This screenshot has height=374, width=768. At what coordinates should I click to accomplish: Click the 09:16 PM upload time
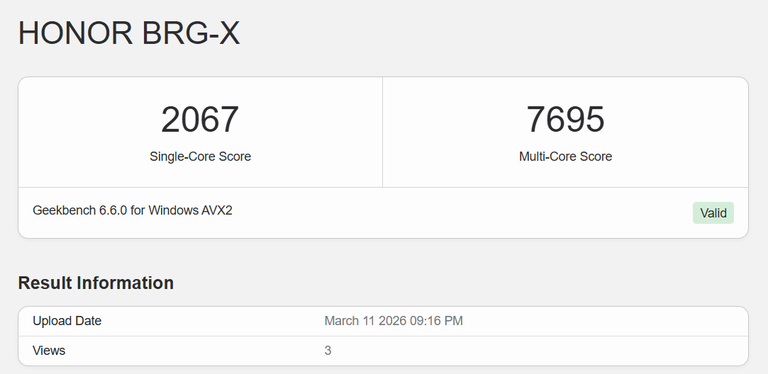point(437,321)
